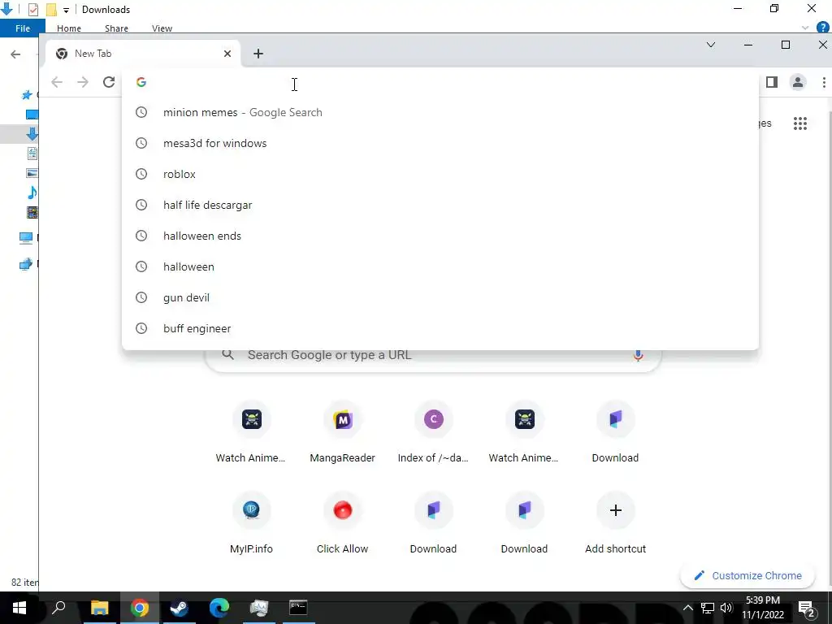832x624 pixels.
Task: Click Chrome's reload page icon
Action: click(109, 82)
